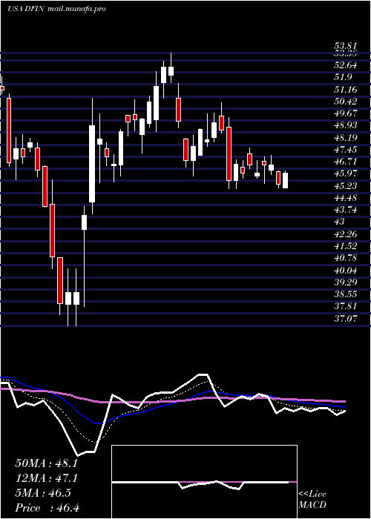This screenshot has width=371, height=519.
Task: Click the 50MA : 48.1 readout
Action: coord(46,463)
